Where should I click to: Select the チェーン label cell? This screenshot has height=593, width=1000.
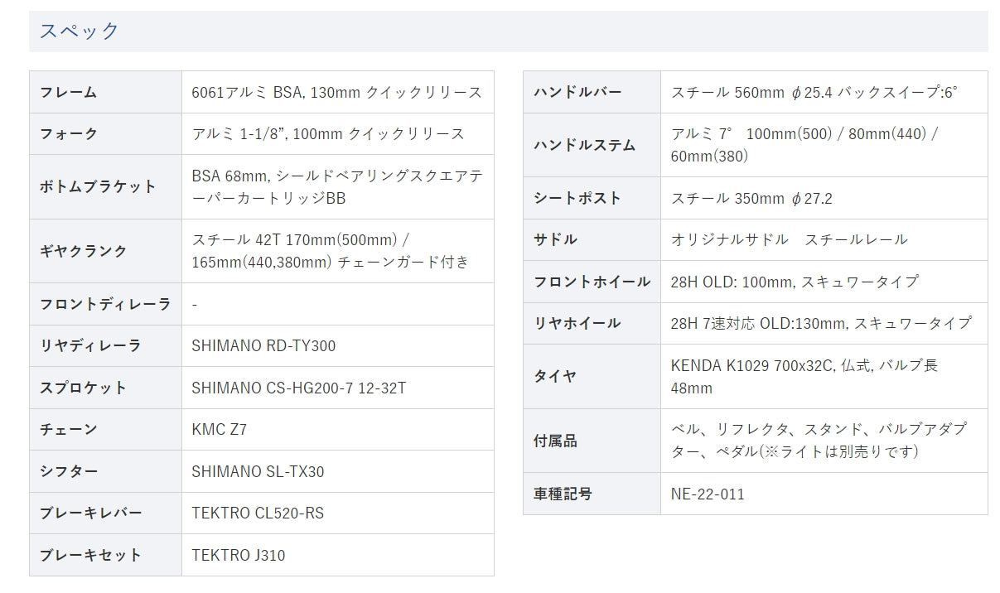click(x=105, y=429)
